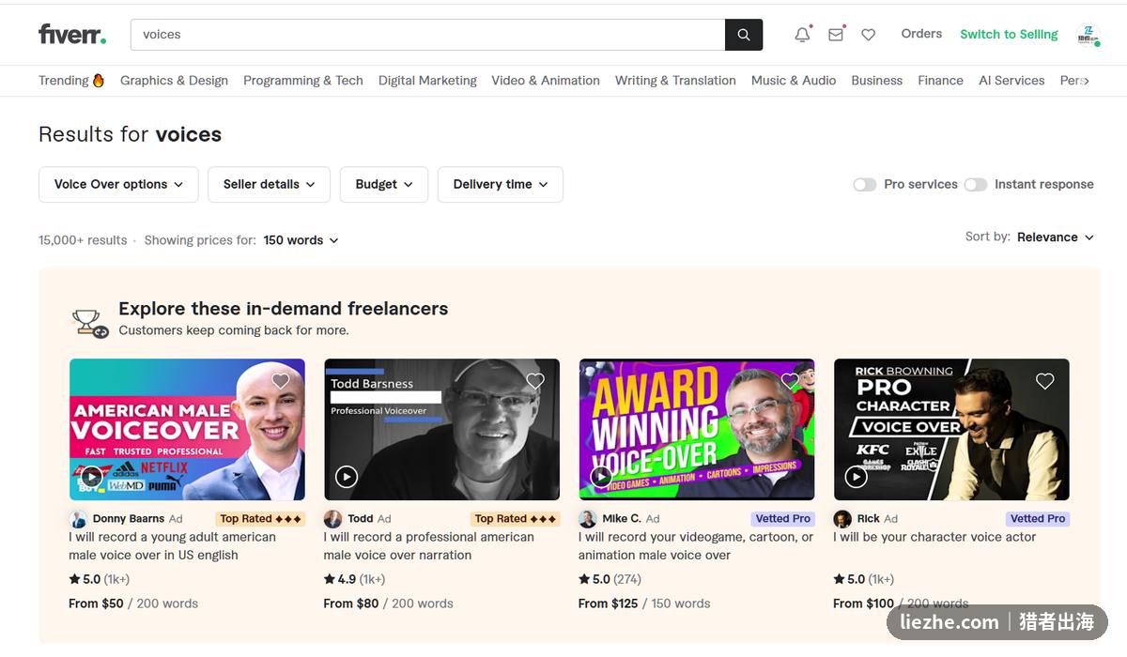Change the 150 words price selector
This screenshot has width=1127, height=657.
(301, 240)
